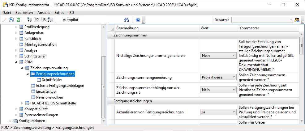Expand the Profilverlegung tree node
Screen dimensions: 305x131
tap(16, 27)
